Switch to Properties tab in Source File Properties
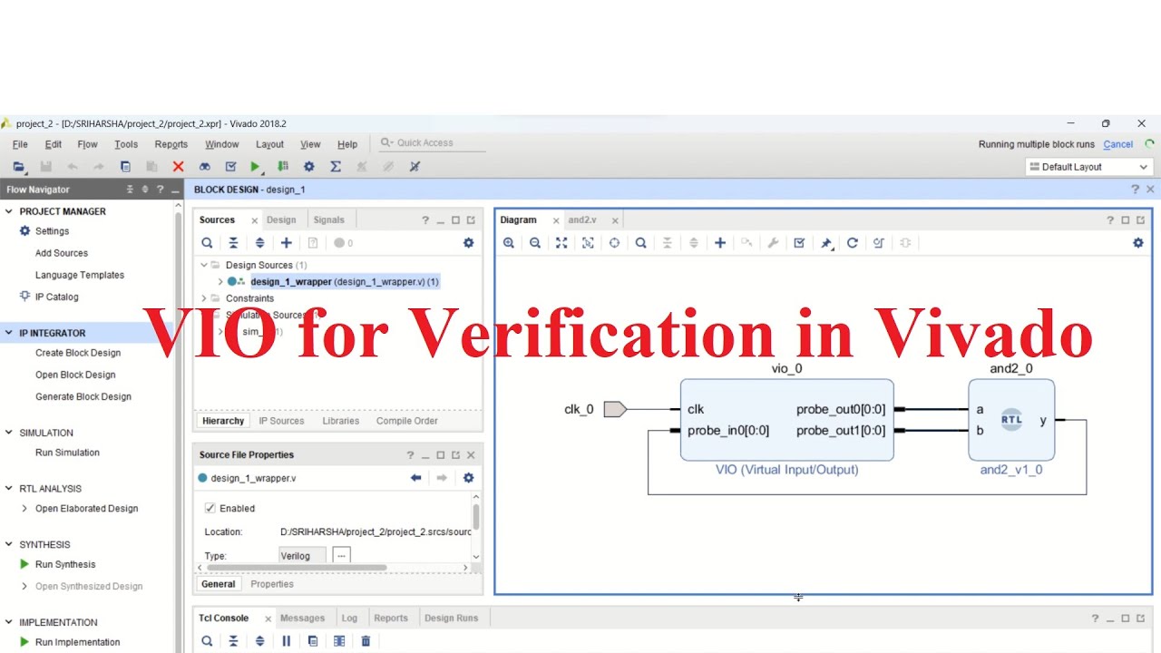The image size is (1161, 653). point(272,584)
